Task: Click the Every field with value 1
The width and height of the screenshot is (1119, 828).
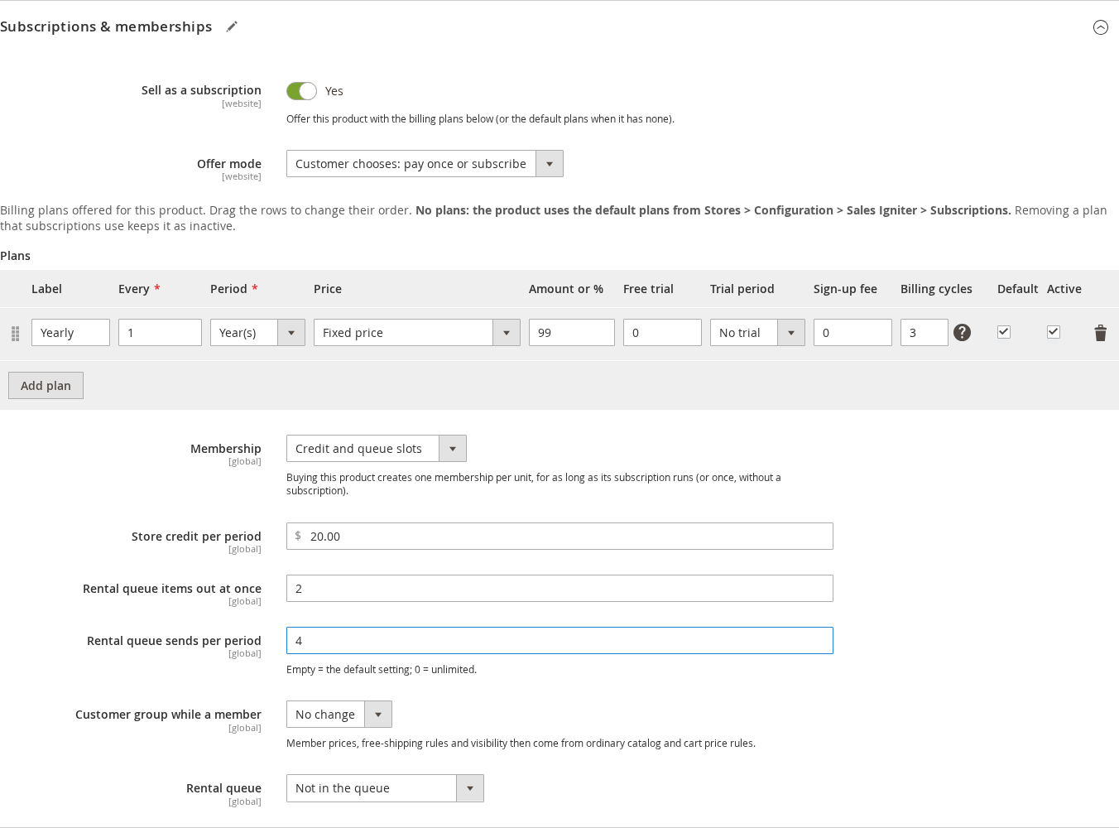Action: (160, 333)
